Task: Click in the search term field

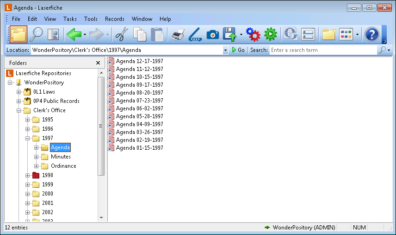Action: coord(323,50)
